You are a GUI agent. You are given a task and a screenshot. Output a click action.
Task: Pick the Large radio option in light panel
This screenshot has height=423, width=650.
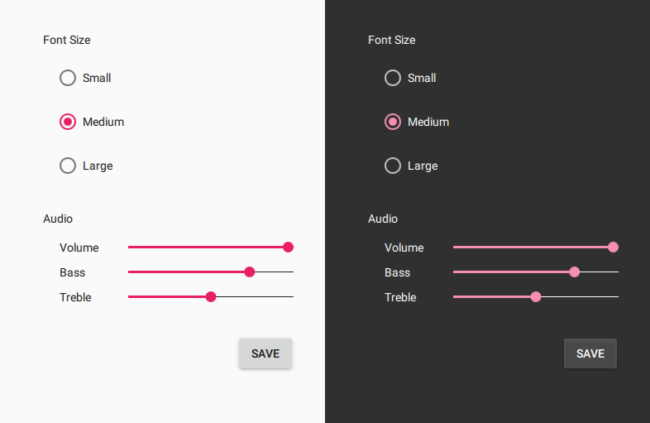click(68, 166)
